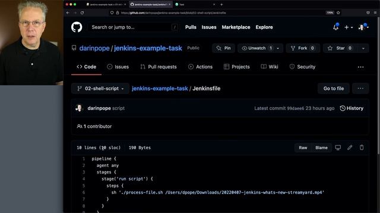This screenshot has width=380, height=213.
Task: Click the Go to file button
Action: (x=334, y=88)
